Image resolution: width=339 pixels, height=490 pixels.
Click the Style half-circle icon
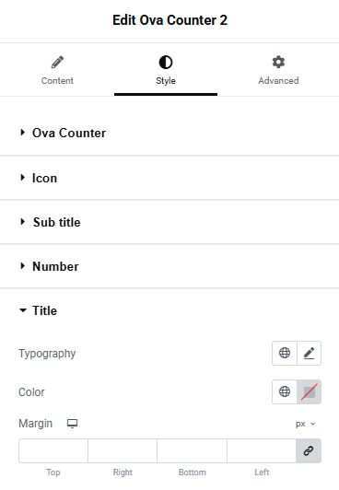click(166, 63)
